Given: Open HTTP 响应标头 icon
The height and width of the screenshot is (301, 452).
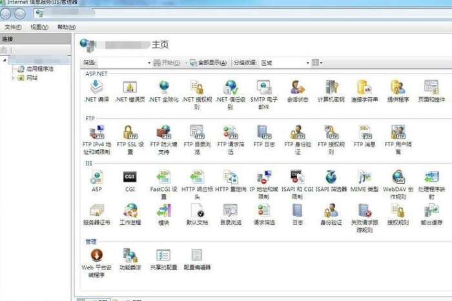Looking at the screenshot, I should (197, 185).
